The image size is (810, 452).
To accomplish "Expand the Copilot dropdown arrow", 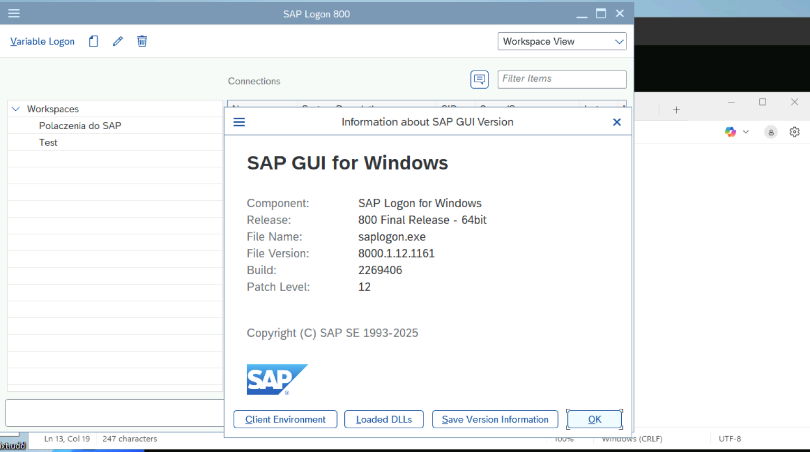I will pyautogui.click(x=746, y=132).
